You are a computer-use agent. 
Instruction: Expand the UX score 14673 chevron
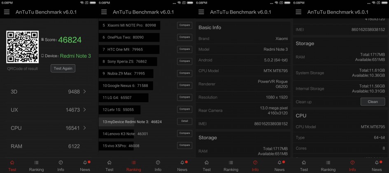[84, 110]
